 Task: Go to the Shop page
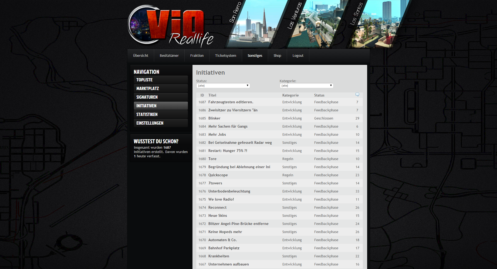point(277,56)
